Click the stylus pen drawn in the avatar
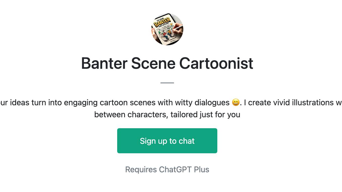The width and height of the screenshot is (342, 192). (177, 28)
